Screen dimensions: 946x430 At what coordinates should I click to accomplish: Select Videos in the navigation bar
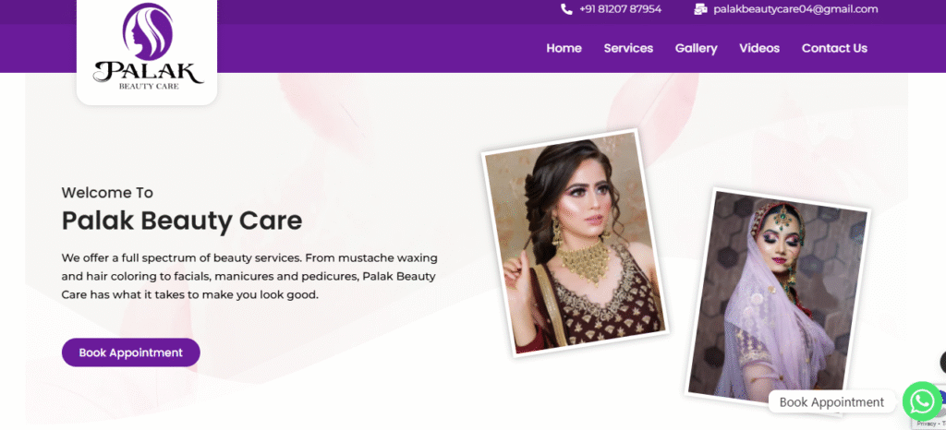(759, 48)
